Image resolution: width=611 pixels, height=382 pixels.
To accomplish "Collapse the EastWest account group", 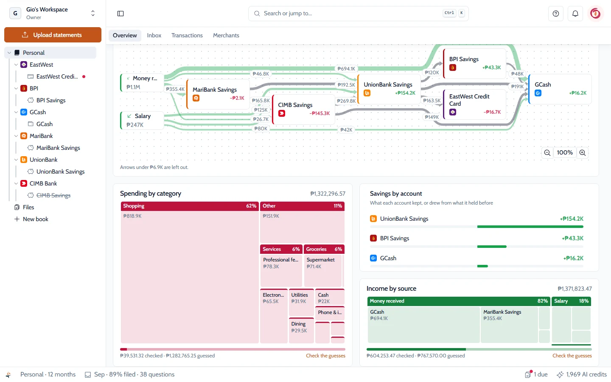I will (x=16, y=65).
